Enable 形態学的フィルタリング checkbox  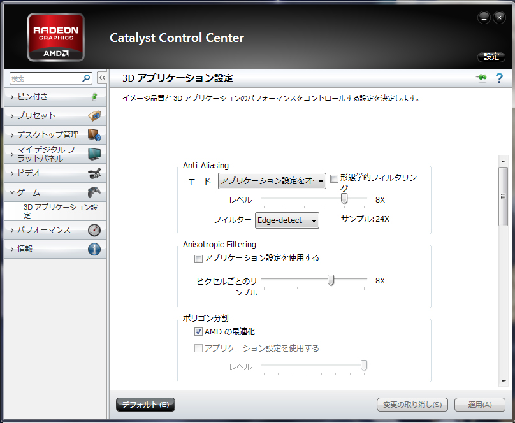coord(334,178)
